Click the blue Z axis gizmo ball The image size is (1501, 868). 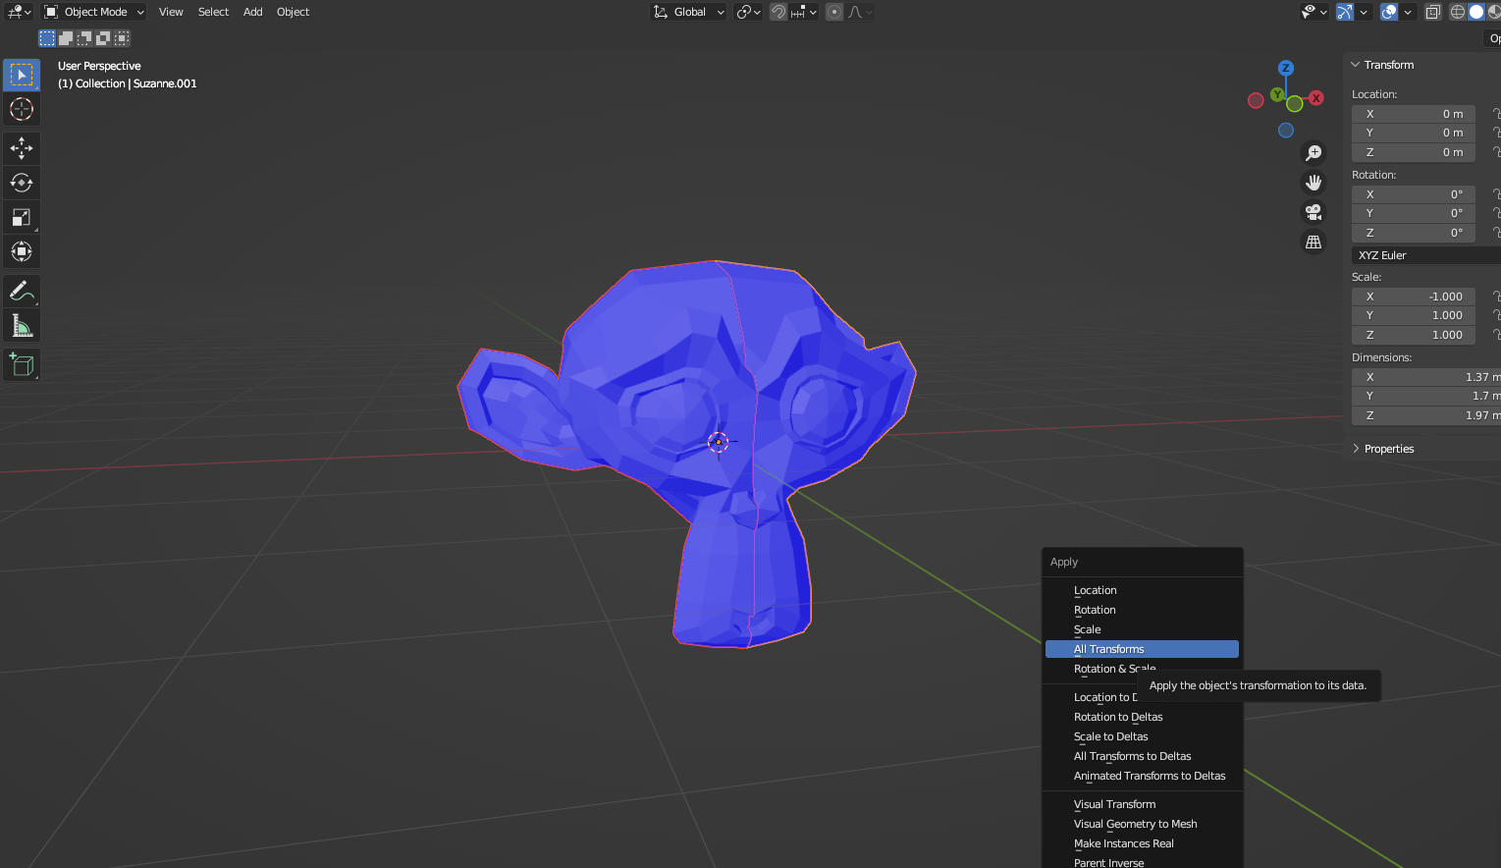click(x=1286, y=68)
